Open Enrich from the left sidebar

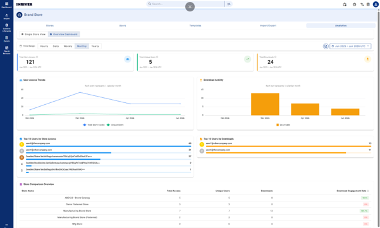coord(6,39)
